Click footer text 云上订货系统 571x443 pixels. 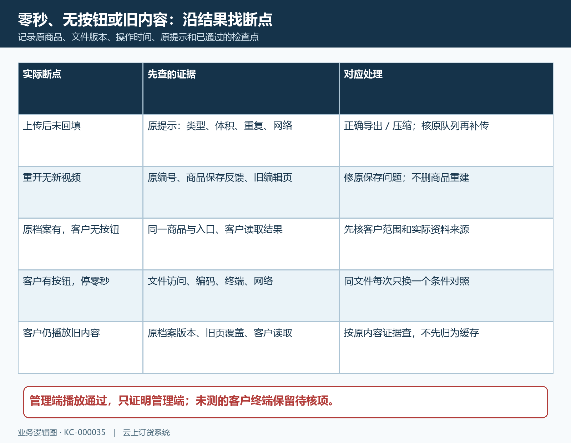(x=146, y=433)
